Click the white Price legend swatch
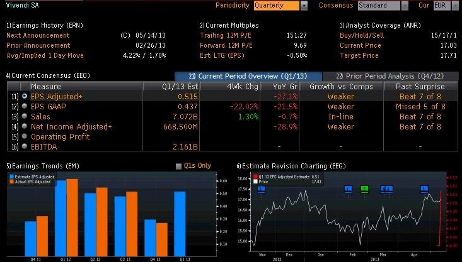 tap(255, 182)
